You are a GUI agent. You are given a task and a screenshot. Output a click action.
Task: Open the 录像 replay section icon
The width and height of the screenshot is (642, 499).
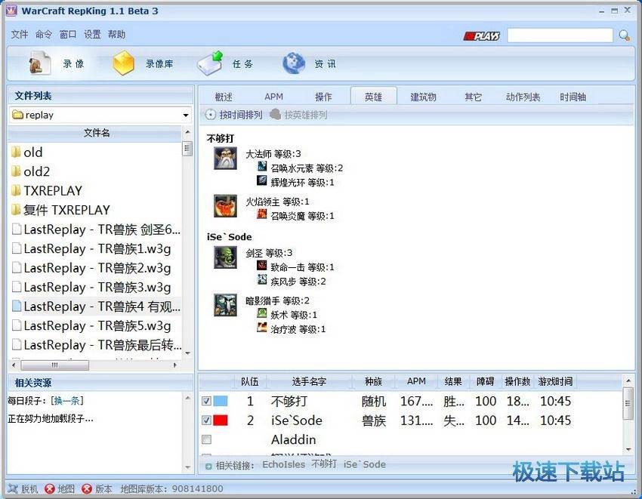tap(40, 64)
